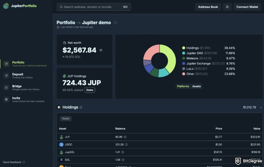Click the JLP value $323.81
The image size is (264, 167).
[255, 137]
